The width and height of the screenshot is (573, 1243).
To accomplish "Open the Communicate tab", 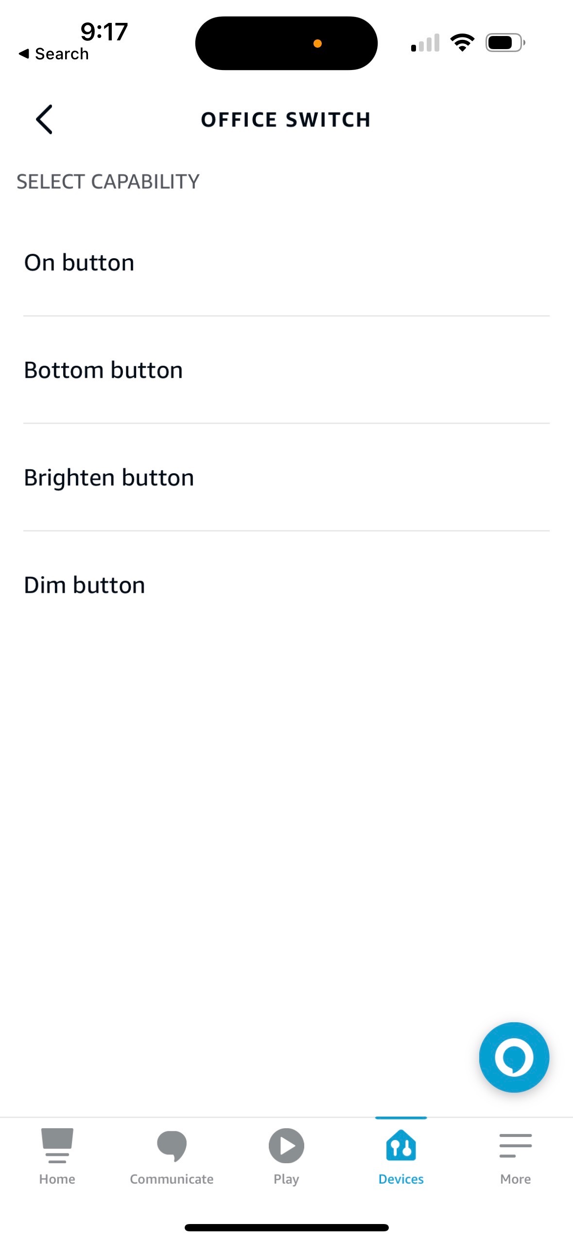I will [x=172, y=1155].
